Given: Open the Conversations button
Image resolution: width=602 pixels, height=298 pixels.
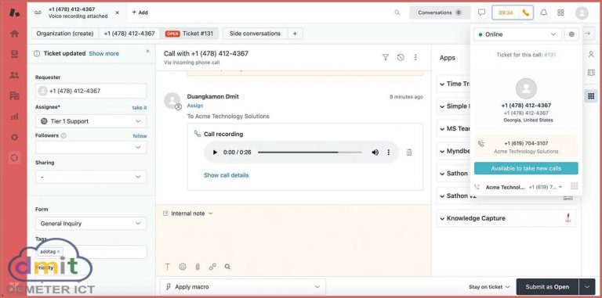Looking at the screenshot, I should (440, 13).
